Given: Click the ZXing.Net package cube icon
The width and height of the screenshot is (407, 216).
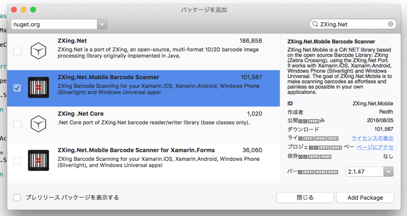Looking at the screenshot, I should pyautogui.click(x=39, y=51).
